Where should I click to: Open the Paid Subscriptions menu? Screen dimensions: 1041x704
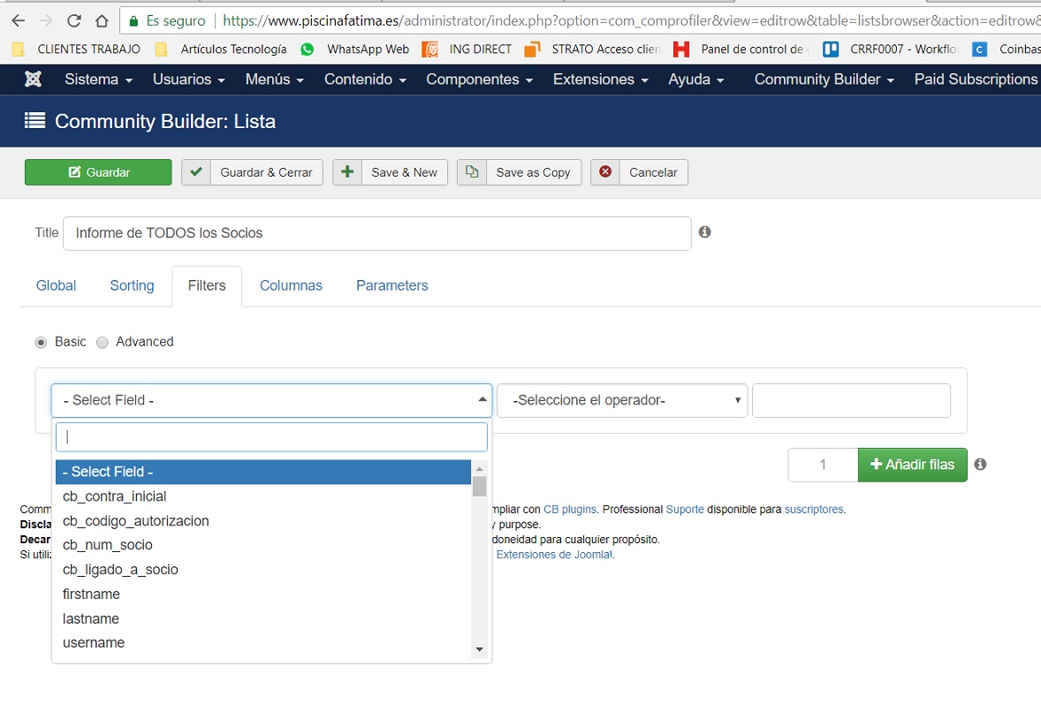coord(976,79)
